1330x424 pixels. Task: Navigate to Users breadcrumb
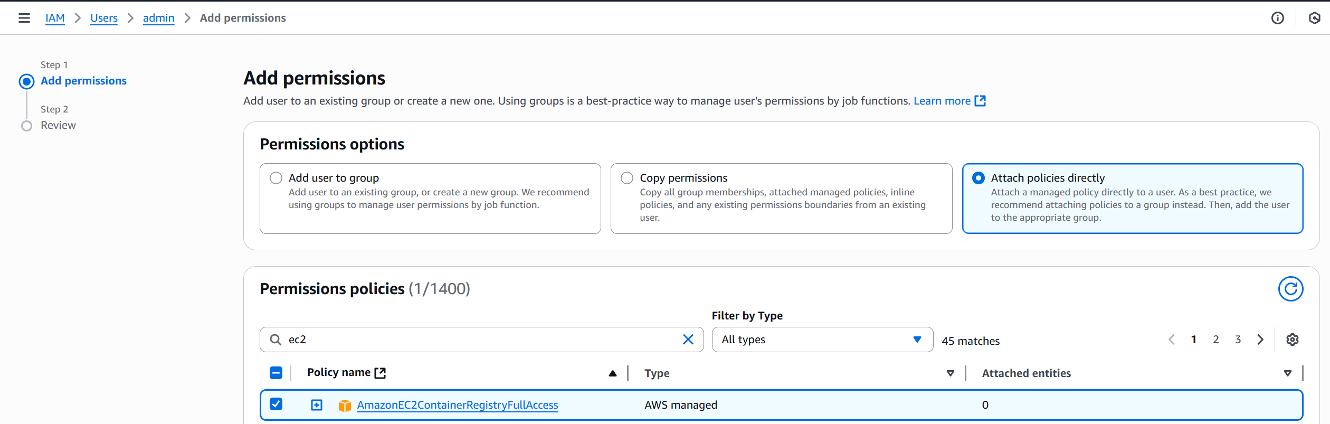tap(104, 18)
